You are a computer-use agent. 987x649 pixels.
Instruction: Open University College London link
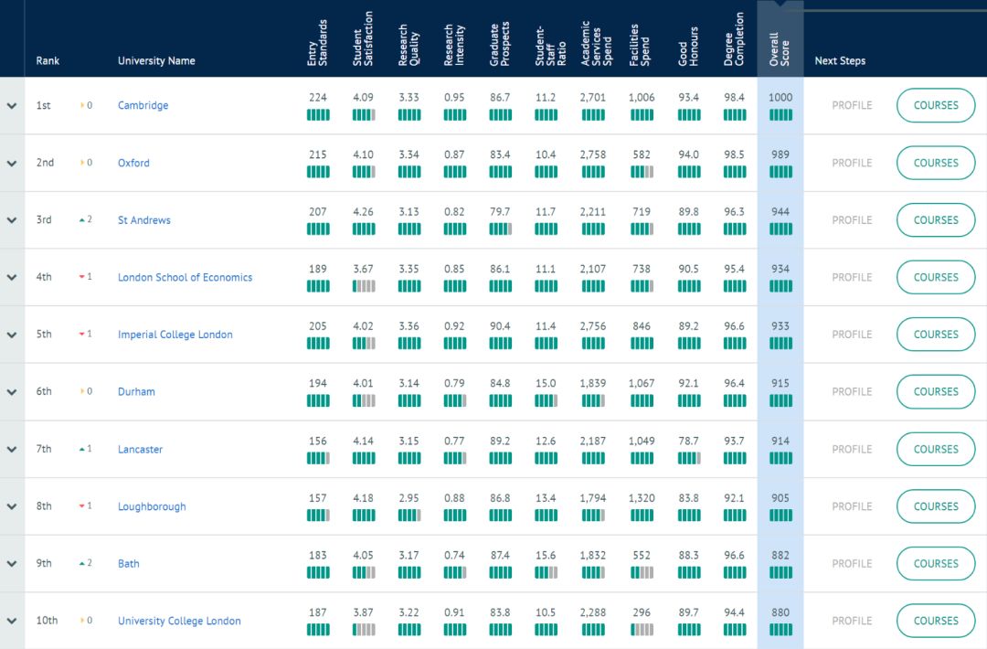coord(179,621)
